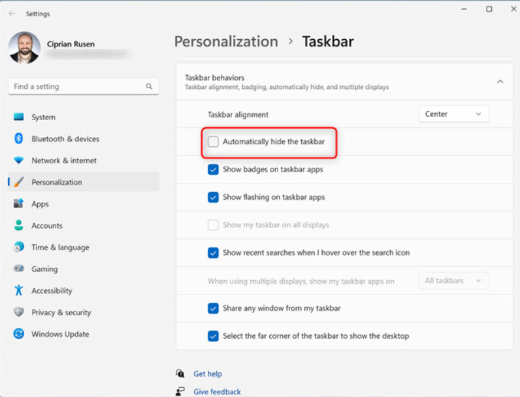Image resolution: width=520 pixels, height=397 pixels.
Task: Uncheck Show badges on taskbar apps
Action: pos(214,170)
